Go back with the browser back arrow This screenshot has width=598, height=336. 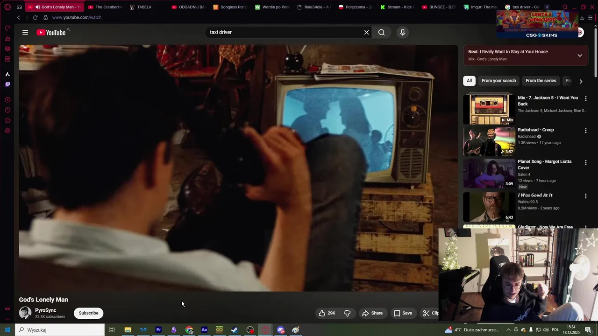19,17
